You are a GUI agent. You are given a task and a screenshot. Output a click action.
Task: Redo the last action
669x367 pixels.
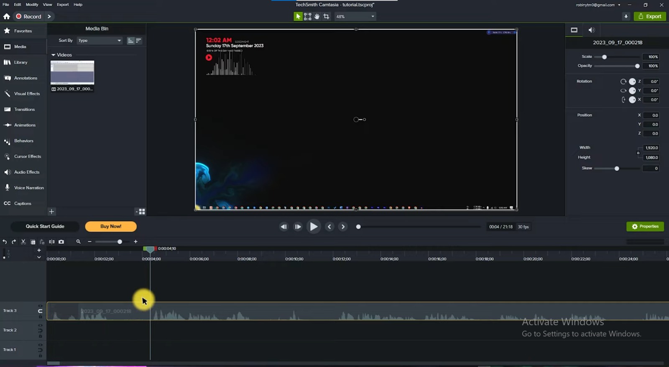pos(14,242)
